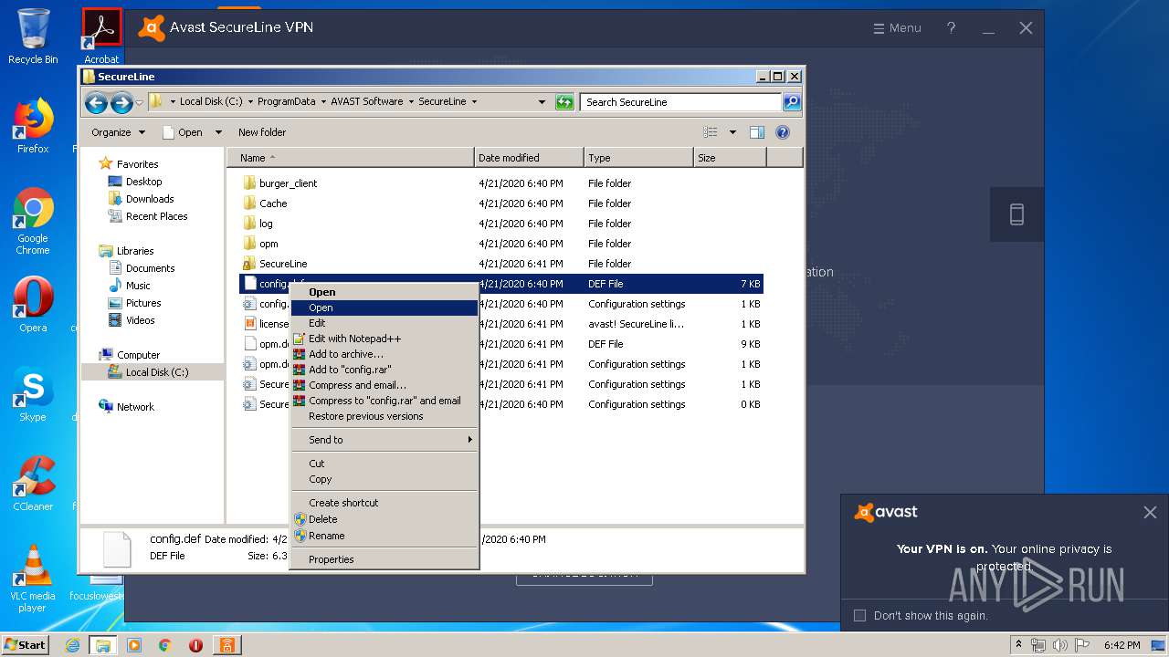Choose Restore previous versions
Screen dimensions: 1169x657
coord(384,416)
